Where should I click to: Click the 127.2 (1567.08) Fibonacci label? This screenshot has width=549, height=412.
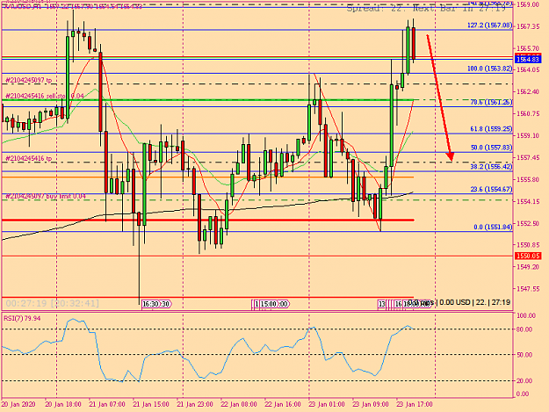pyautogui.click(x=489, y=25)
